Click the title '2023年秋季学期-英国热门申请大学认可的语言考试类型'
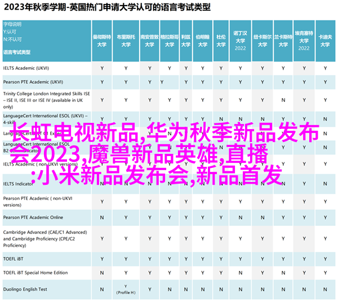338x302 pixels. [x=107, y=7]
